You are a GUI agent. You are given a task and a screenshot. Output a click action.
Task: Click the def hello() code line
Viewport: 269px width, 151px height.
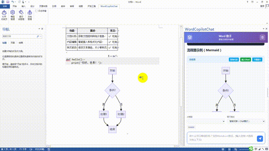click(75, 60)
